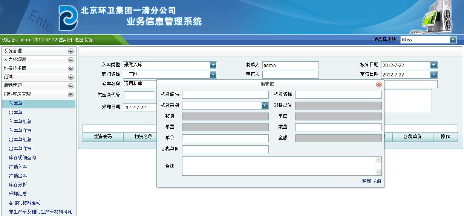
Task: Expand the 后勤管理 section arrow icon
Action: (70, 85)
